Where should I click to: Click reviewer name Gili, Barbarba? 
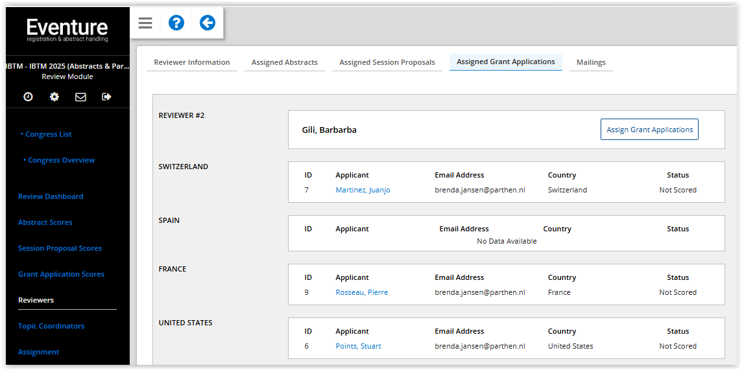point(329,130)
